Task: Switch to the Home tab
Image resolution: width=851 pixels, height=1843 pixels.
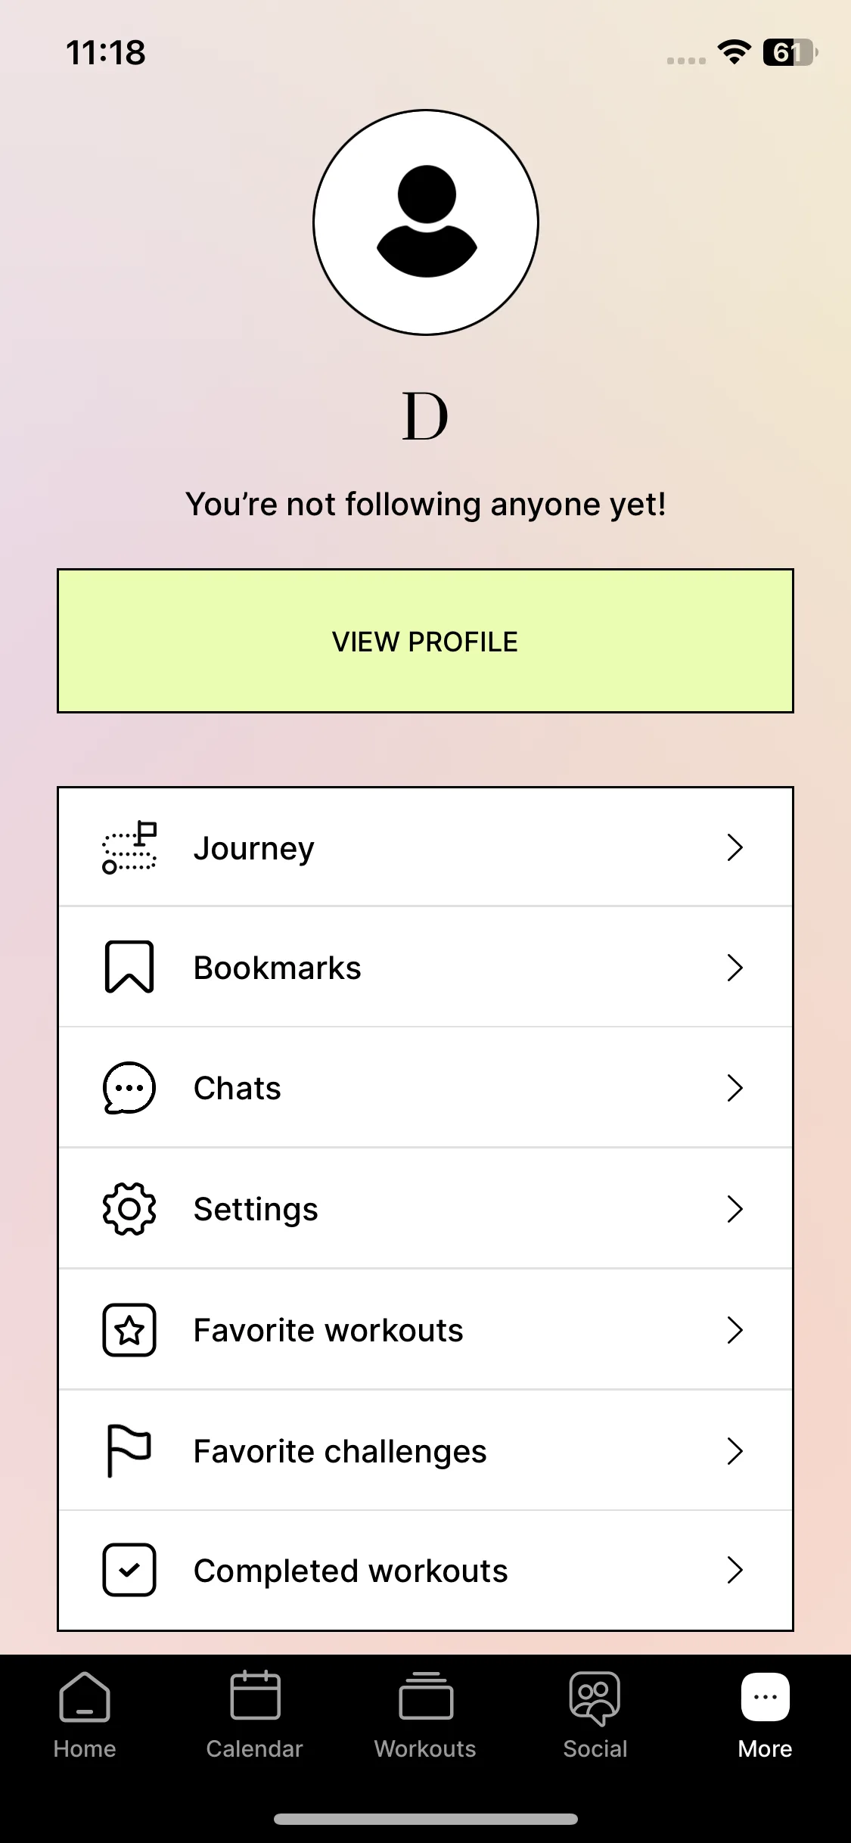Action: (85, 1716)
